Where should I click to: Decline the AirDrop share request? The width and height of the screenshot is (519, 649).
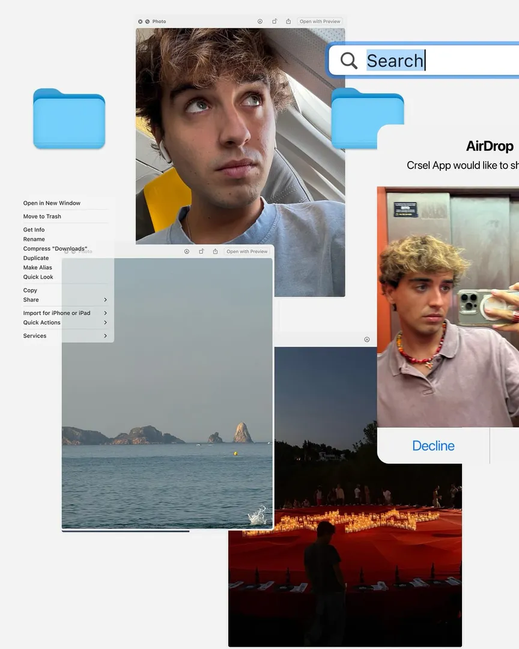[x=433, y=446]
